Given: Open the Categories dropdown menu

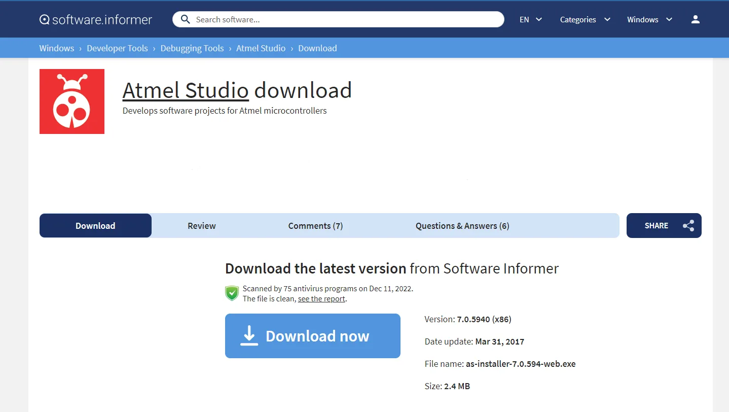Looking at the screenshot, I should [x=585, y=19].
